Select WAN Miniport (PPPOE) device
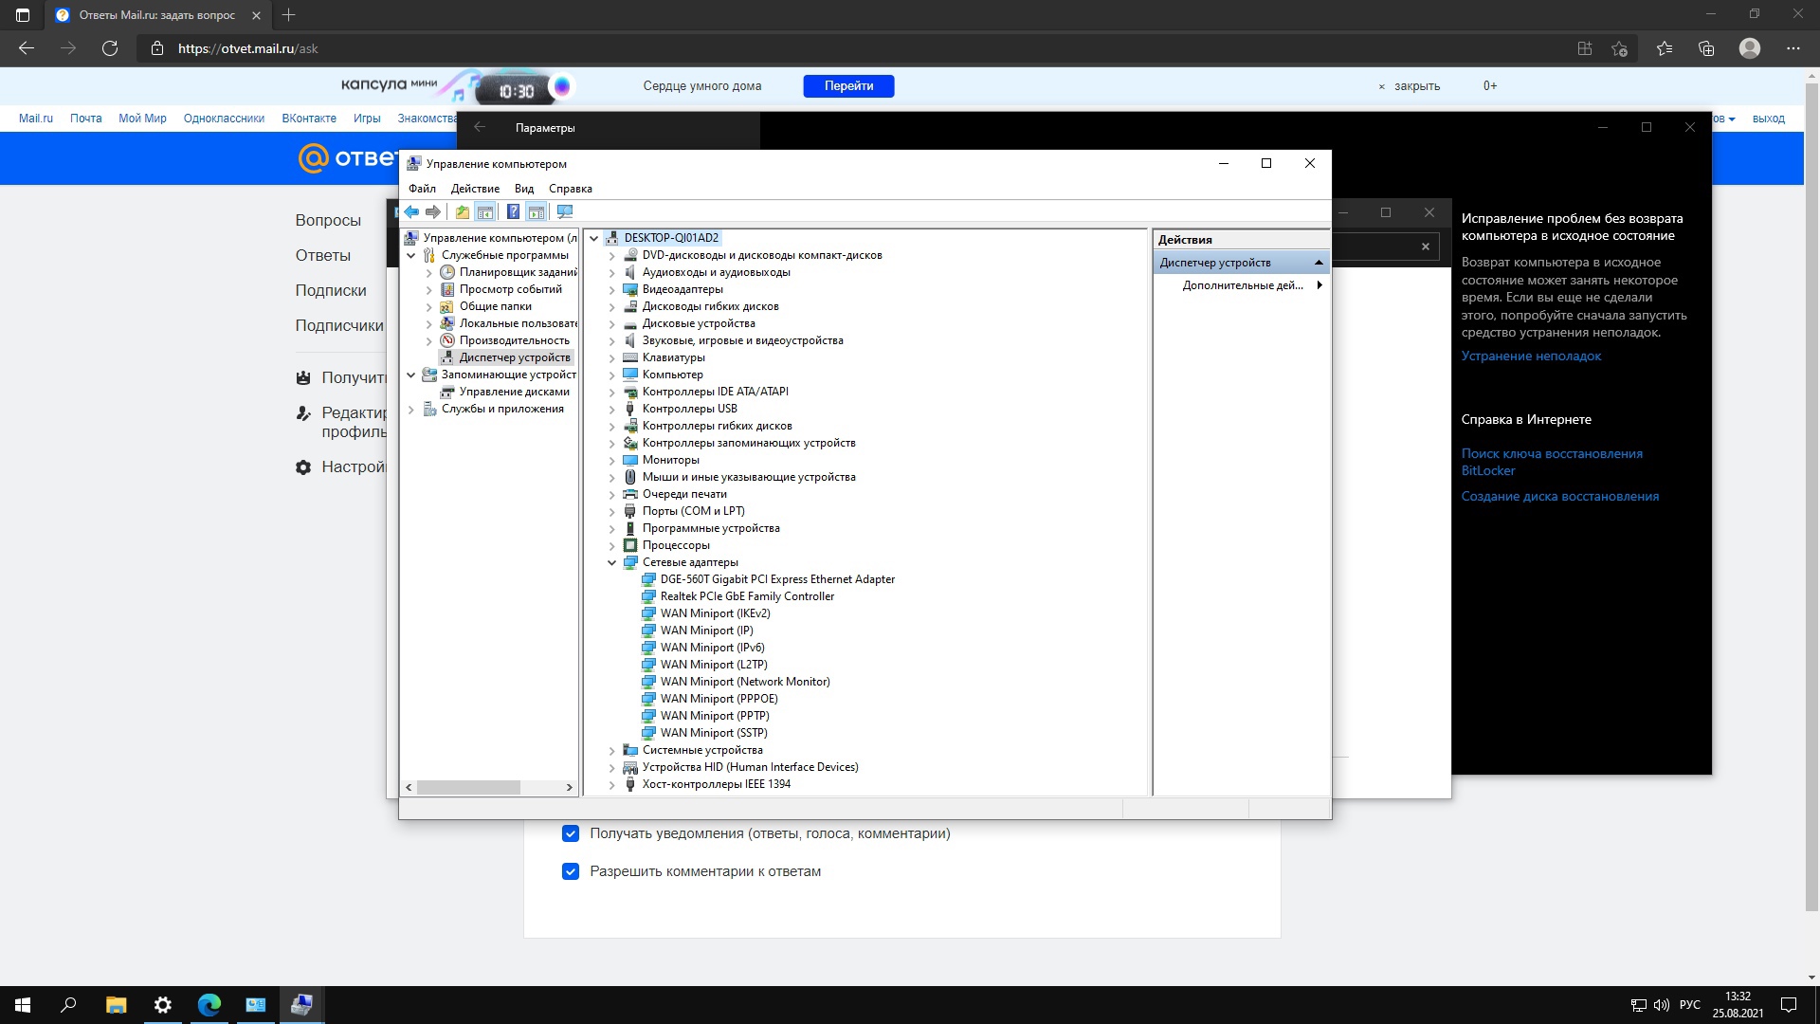1820x1024 pixels. point(719,699)
